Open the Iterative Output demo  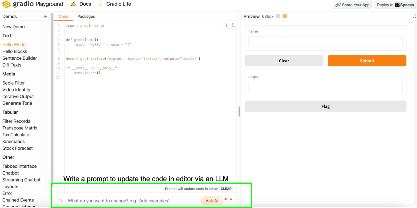click(18, 97)
